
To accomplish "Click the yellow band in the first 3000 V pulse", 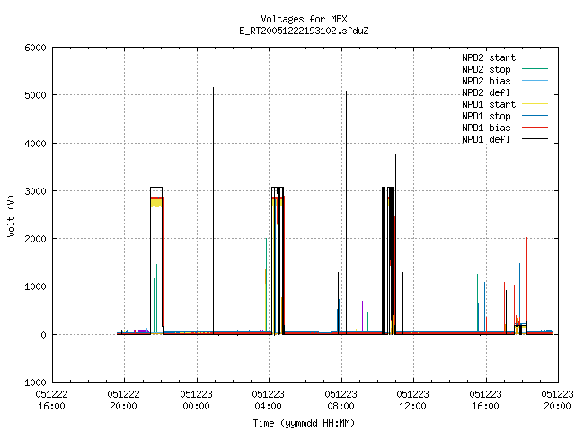I will [156, 202].
